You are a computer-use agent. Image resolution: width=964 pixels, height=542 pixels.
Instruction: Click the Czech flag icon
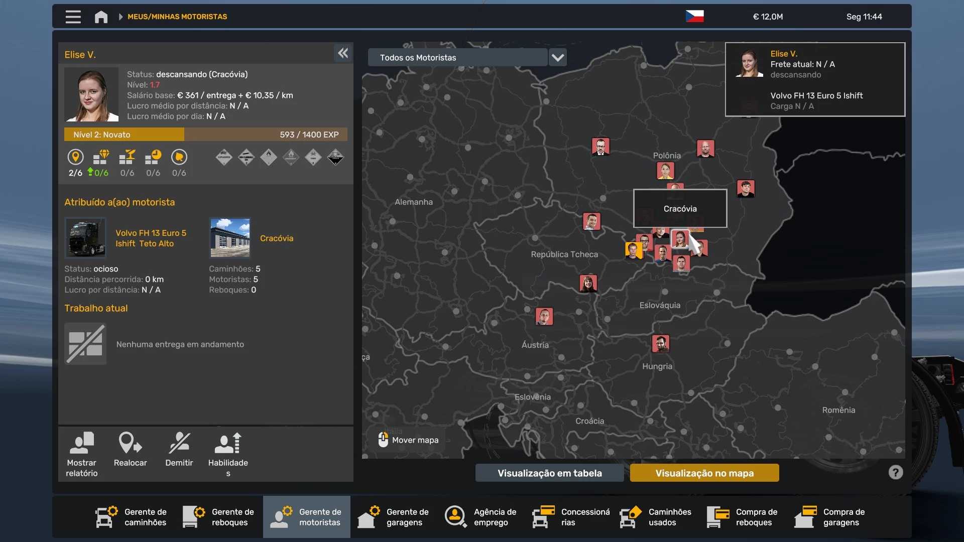pyautogui.click(x=694, y=17)
